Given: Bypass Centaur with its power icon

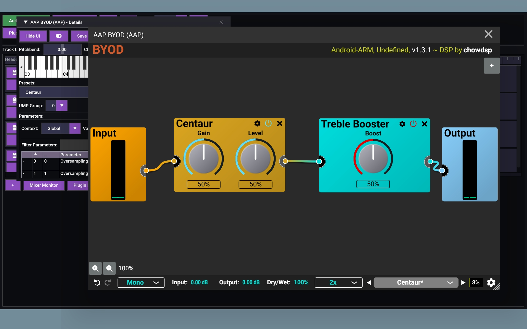Looking at the screenshot, I should [268, 124].
